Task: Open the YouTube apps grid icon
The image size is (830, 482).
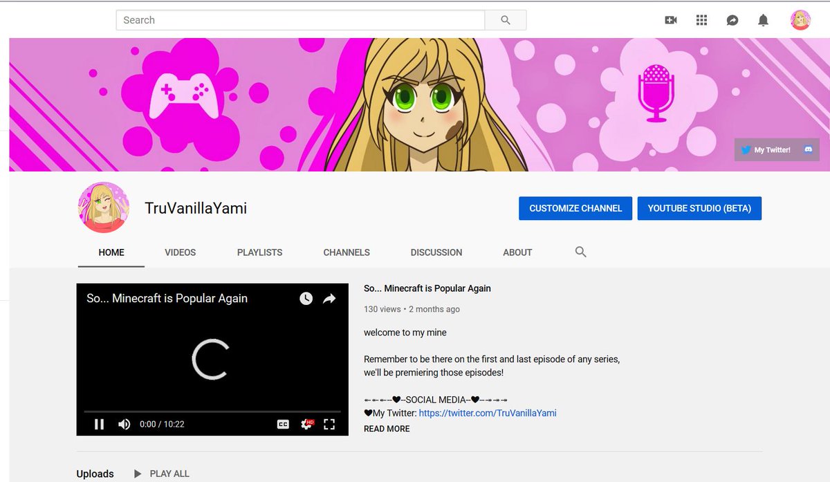Action: coord(701,20)
